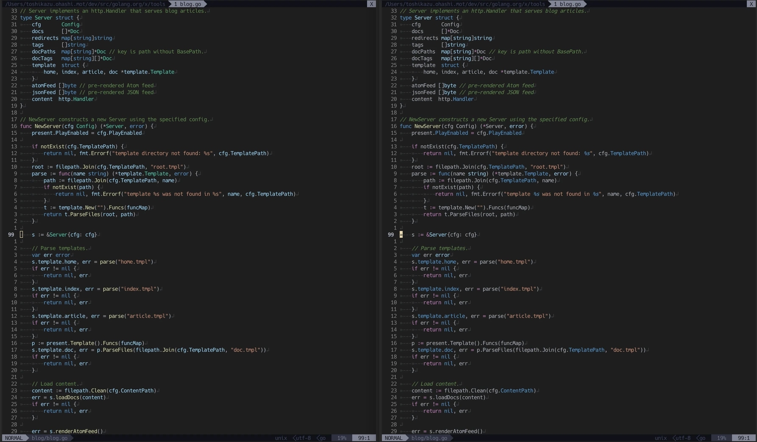This screenshot has height=442, width=757.
Task: Click the directory path in left tabline
Action: point(85,4)
